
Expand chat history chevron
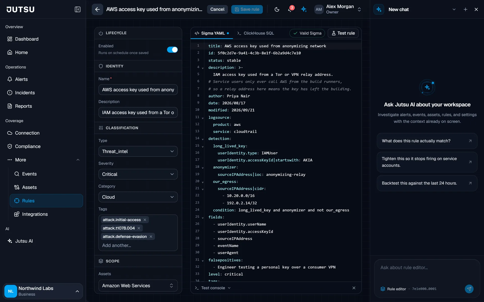click(x=454, y=9)
